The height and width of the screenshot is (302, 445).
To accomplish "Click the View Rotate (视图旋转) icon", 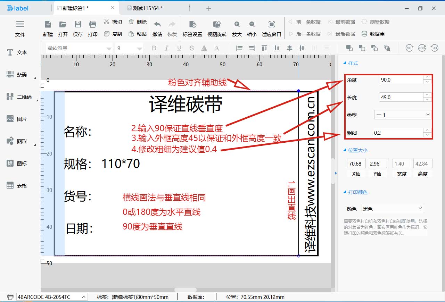I will (217, 25).
